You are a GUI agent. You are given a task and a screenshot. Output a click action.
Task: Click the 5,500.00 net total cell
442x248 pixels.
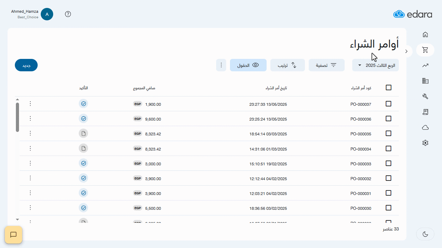point(153,208)
